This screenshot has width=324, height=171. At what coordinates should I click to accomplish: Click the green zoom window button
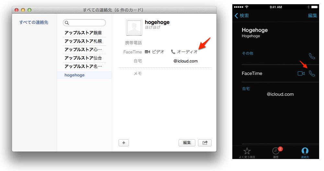29,10
